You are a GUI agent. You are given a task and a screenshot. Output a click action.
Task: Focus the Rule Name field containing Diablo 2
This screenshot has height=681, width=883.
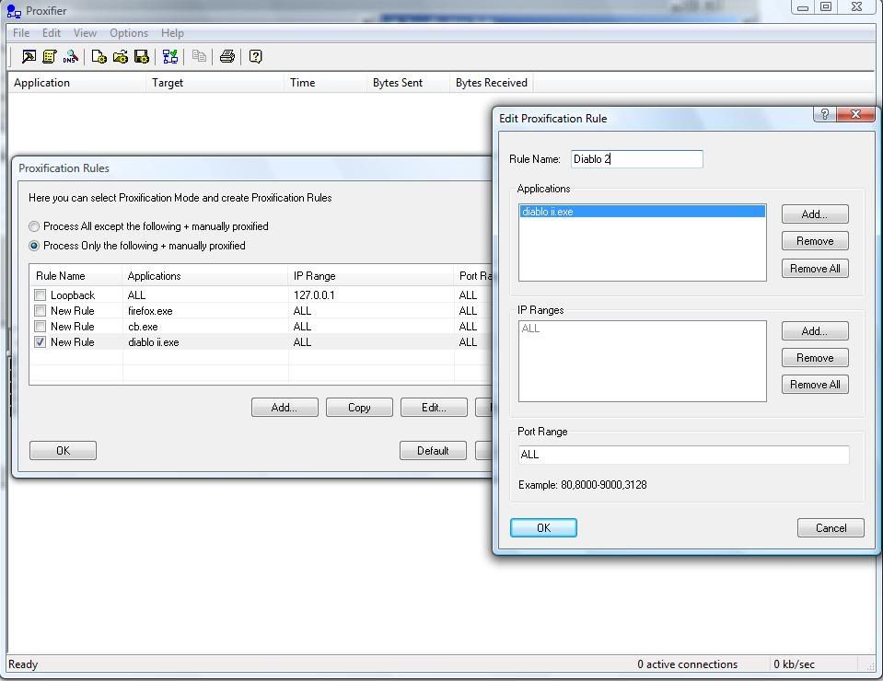click(x=637, y=158)
